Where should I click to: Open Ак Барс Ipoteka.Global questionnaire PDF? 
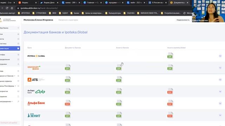pos(170,91)
